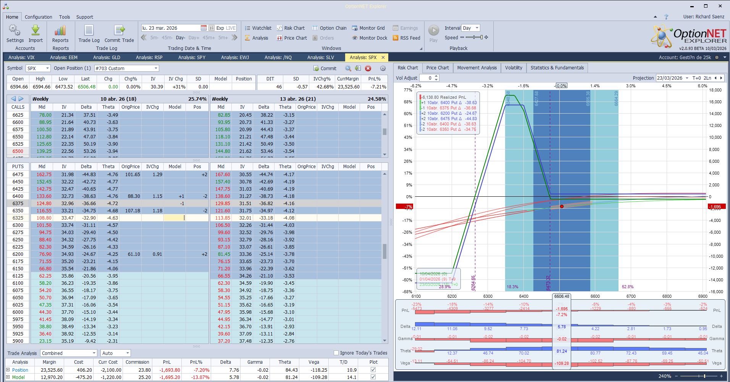Image resolution: width=730 pixels, height=382 pixels.
Task: Open the Volatility tab
Action: 513,68
